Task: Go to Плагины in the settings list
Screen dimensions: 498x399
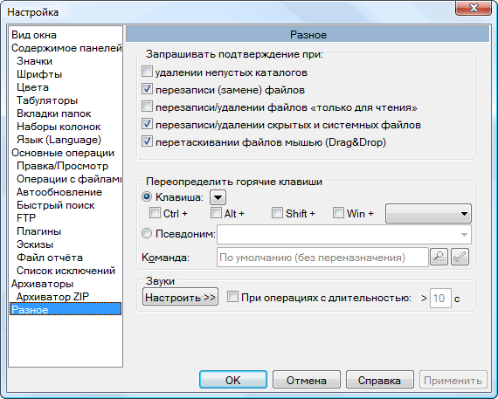Action: click(38, 231)
